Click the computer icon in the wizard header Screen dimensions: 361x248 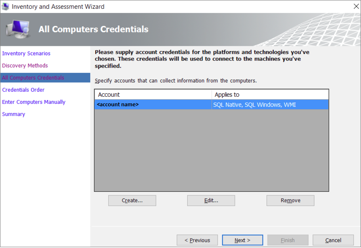coord(18,30)
